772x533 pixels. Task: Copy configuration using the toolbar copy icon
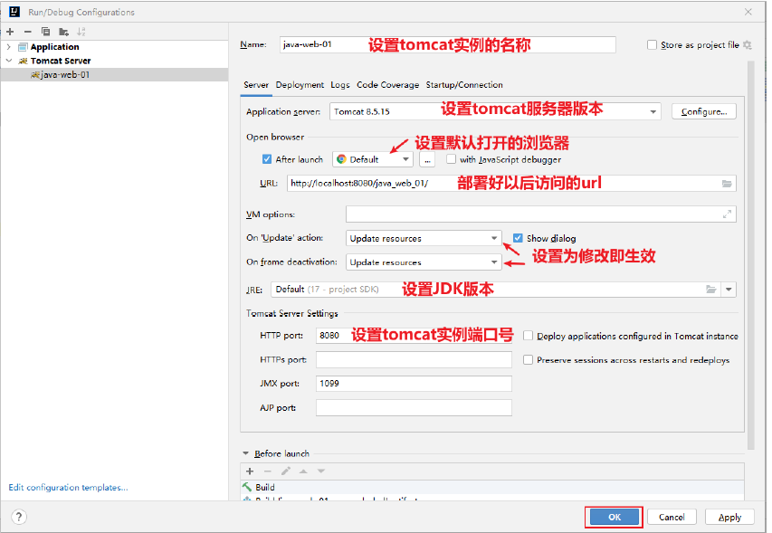(45, 32)
